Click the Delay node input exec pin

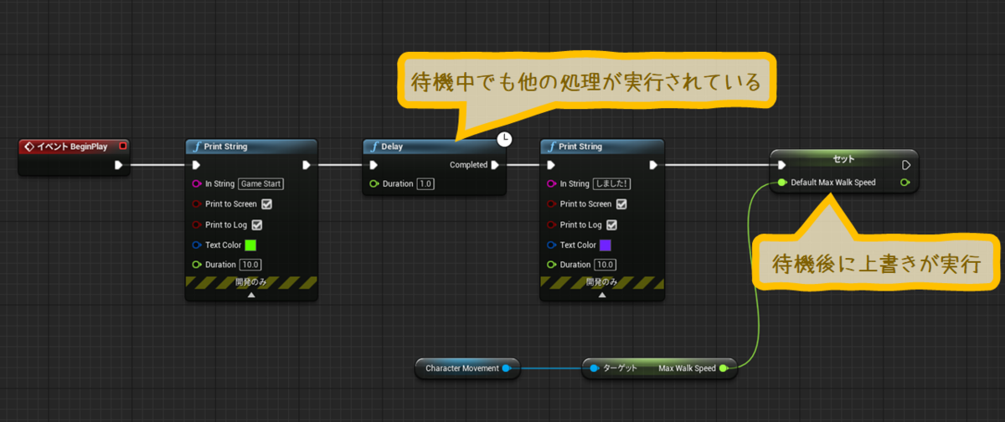(374, 165)
